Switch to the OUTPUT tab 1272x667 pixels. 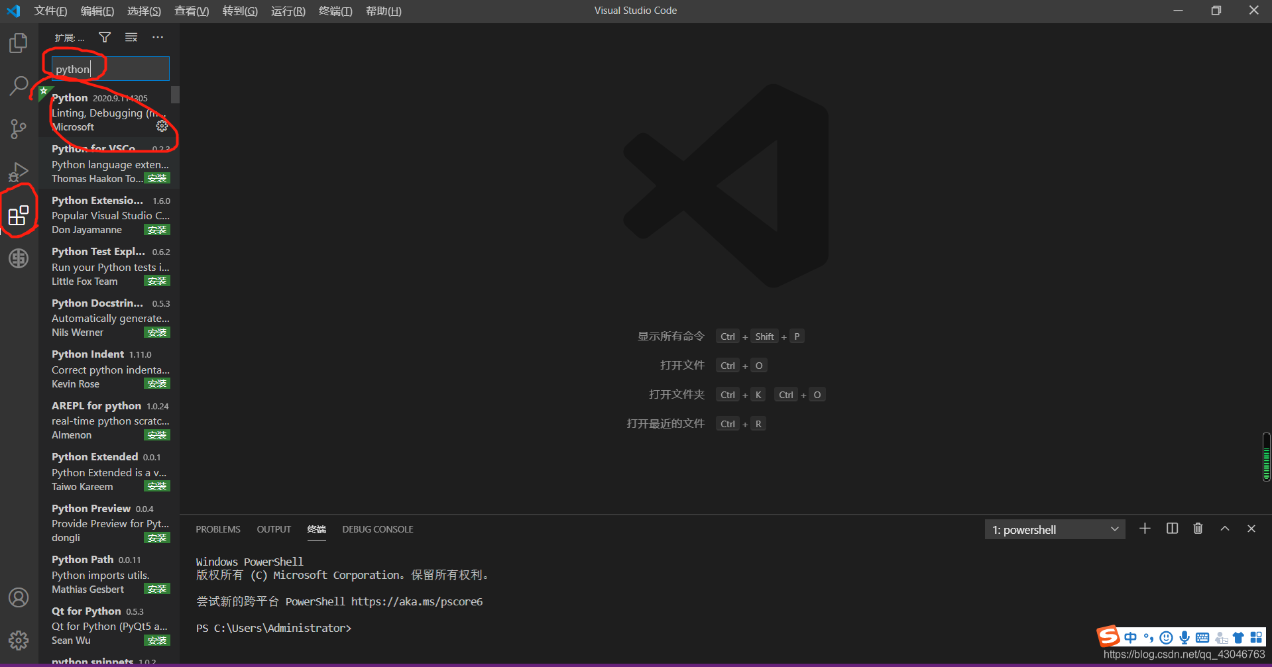[274, 529]
